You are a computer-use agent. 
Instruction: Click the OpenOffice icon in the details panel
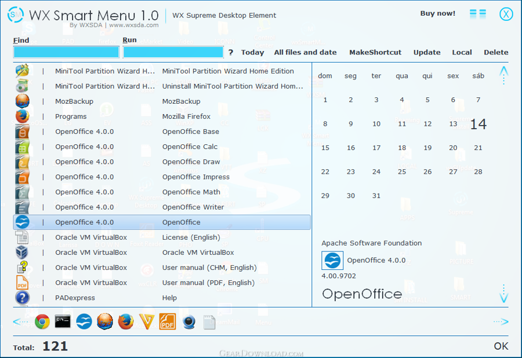[x=332, y=260]
